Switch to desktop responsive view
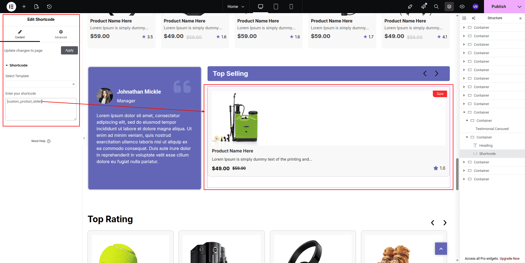The image size is (525, 263). click(x=261, y=7)
